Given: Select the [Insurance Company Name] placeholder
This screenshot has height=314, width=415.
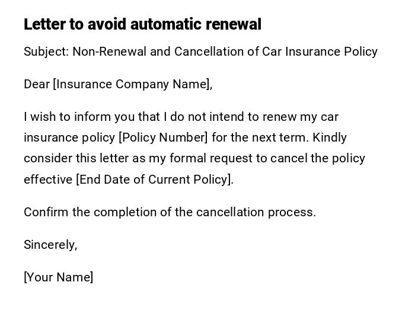Looking at the screenshot, I should coord(132,84).
